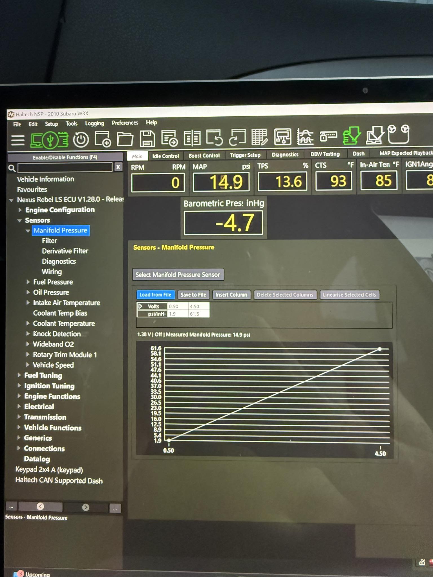Open the hamburger menu in the toolbar
The width and height of the screenshot is (433, 577).
coord(18,140)
